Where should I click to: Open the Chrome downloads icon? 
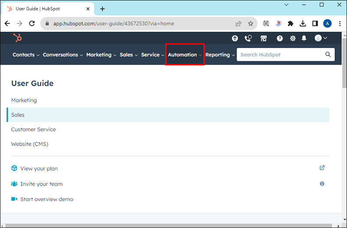(x=303, y=23)
